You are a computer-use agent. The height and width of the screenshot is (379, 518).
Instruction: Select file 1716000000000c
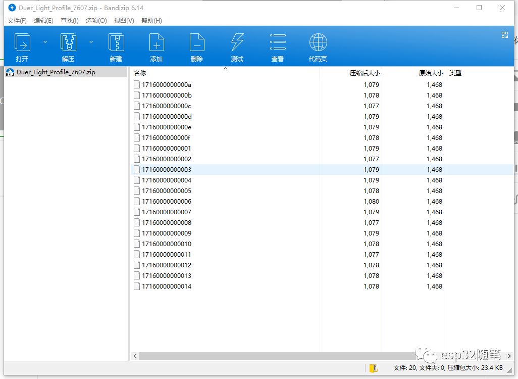(166, 106)
